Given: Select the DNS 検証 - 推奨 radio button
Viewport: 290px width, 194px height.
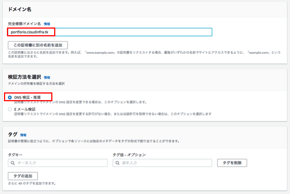Looking at the screenshot, I should pos(10,98).
